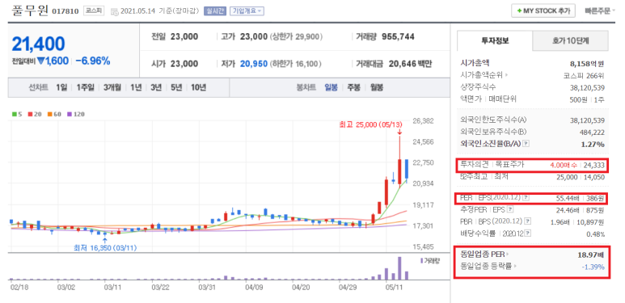Select the 월봉 candlestick chart
The width and height of the screenshot is (625, 303).
376,87
